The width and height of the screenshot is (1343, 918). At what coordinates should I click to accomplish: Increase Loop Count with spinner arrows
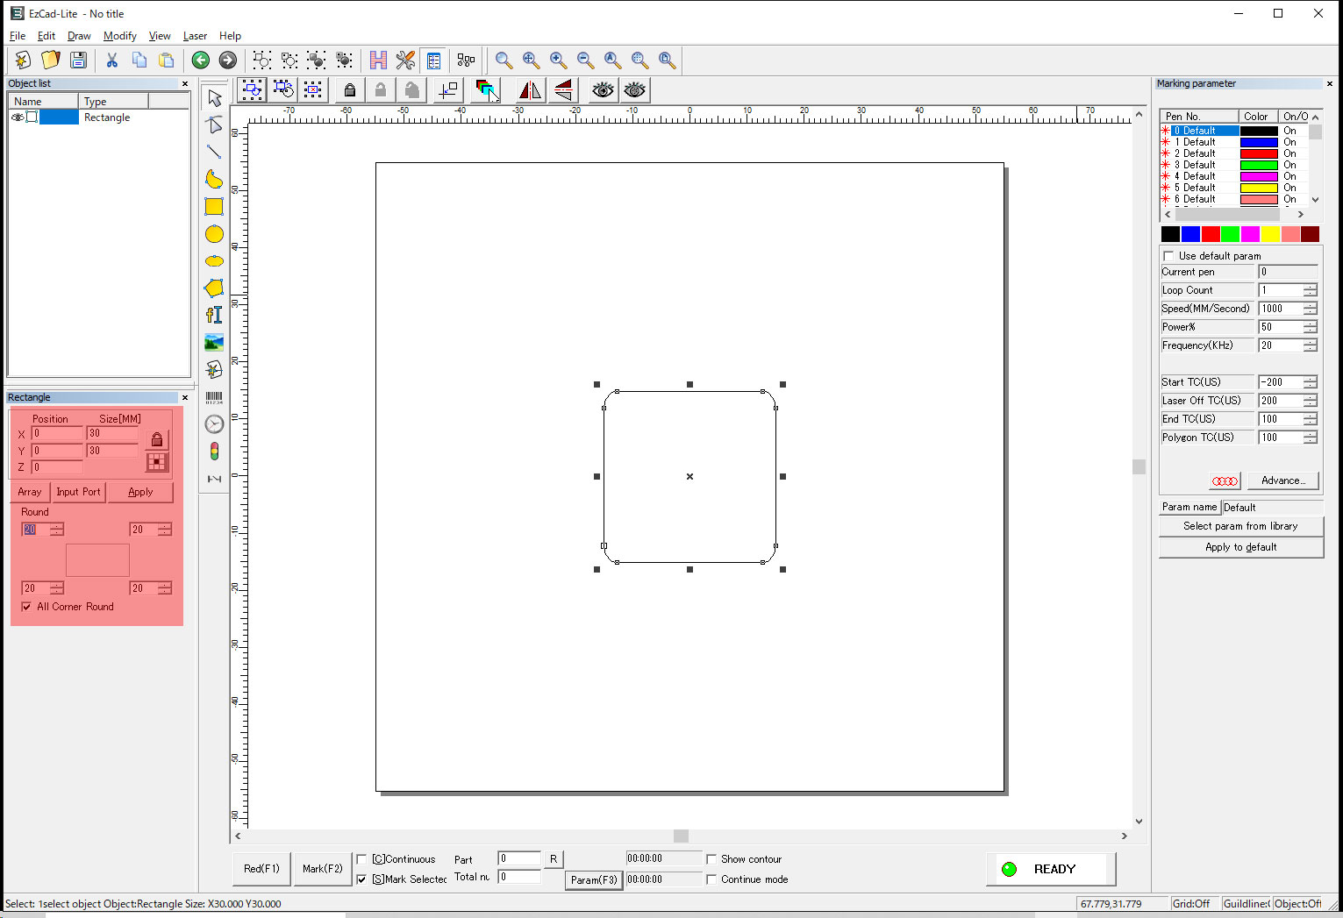coord(1310,287)
